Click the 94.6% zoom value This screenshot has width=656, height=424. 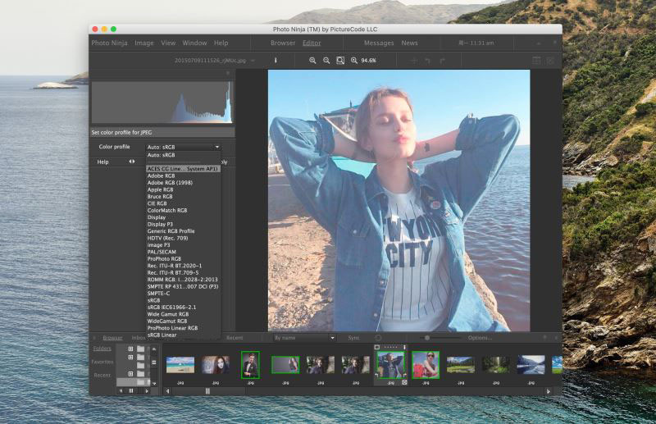368,60
